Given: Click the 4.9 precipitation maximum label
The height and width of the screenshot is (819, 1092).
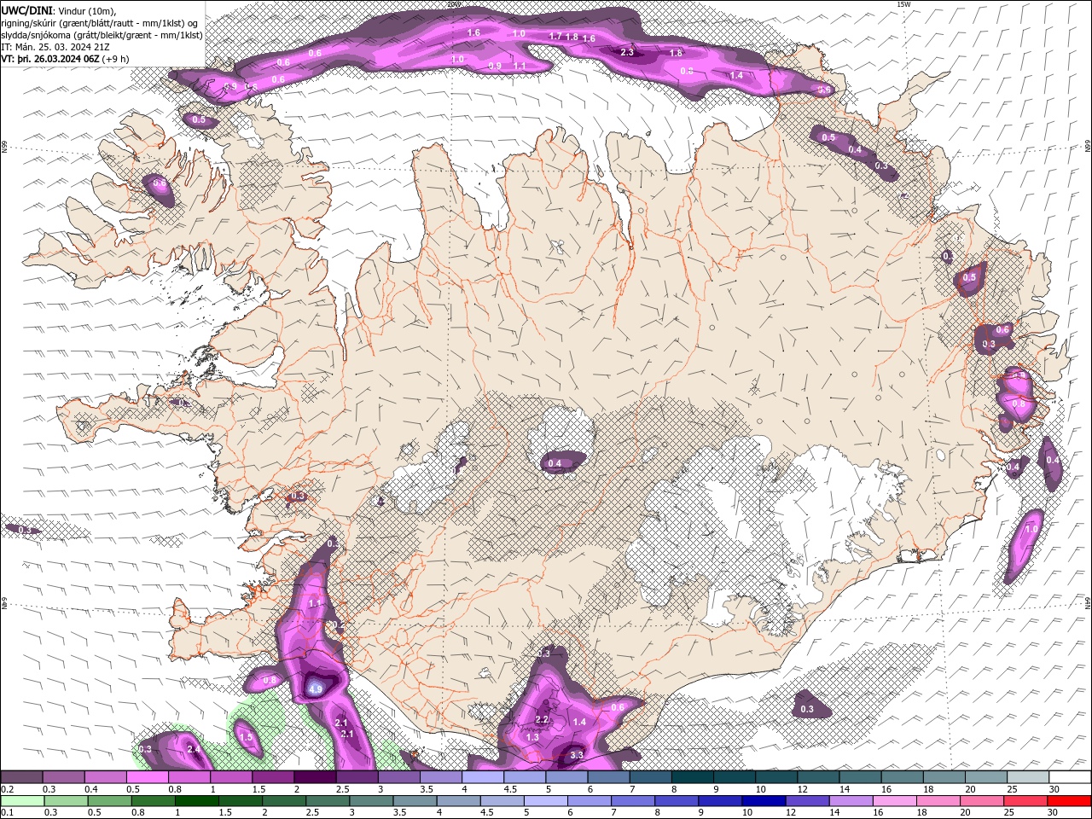Looking at the screenshot, I should point(316,688).
